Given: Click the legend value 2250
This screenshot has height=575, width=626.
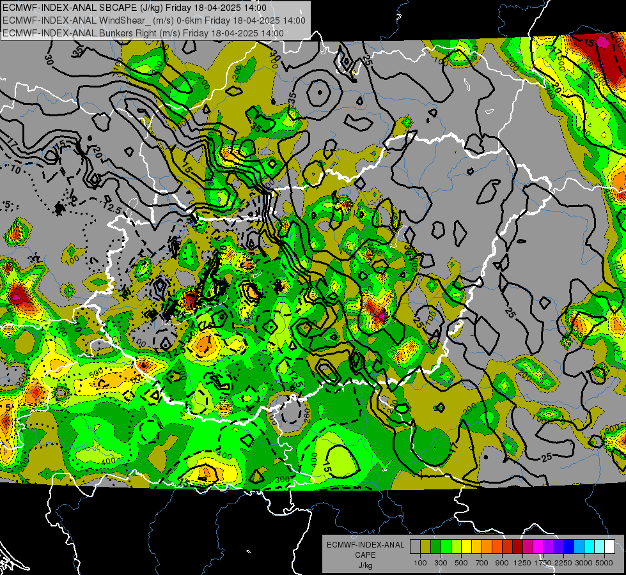Looking at the screenshot, I should [x=564, y=563].
